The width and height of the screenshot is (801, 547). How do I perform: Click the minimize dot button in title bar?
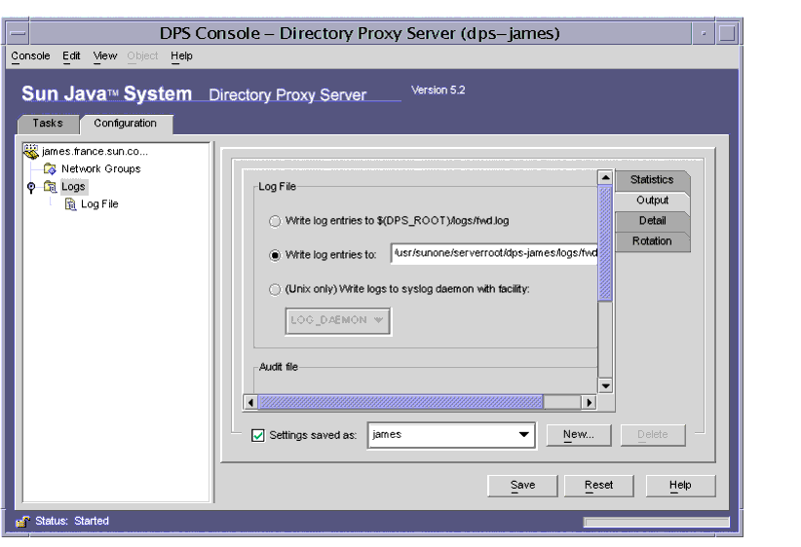click(x=704, y=34)
